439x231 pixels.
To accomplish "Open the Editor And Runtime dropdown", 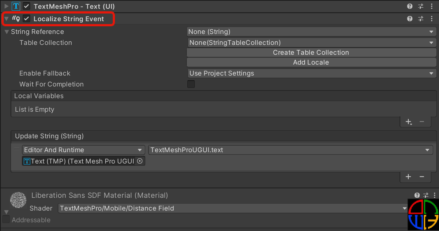I will coord(83,150).
